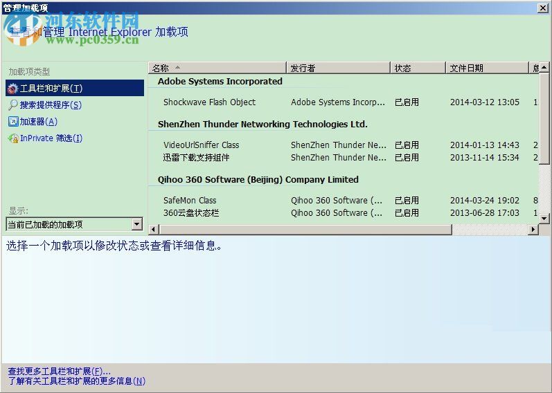The height and width of the screenshot is (393, 552).
Task: Sort list by 名称 column header
Action: [x=217, y=68]
